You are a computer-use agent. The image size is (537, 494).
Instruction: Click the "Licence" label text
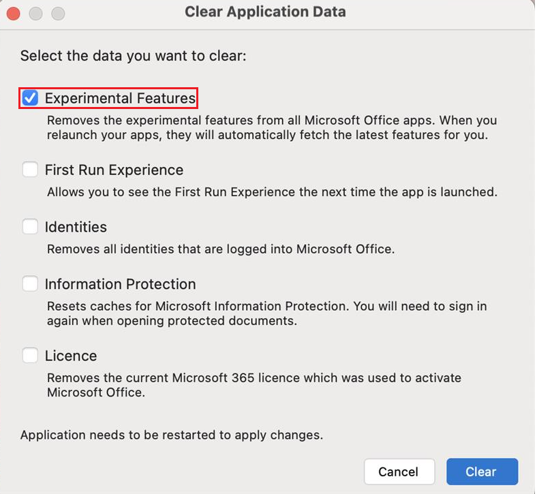pyautogui.click(x=71, y=356)
